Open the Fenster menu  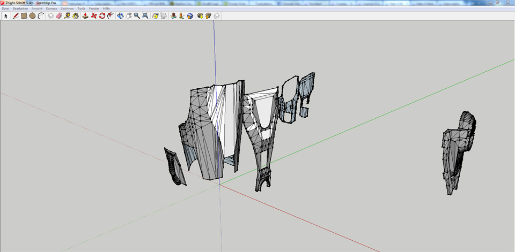click(x=94, y=8)
